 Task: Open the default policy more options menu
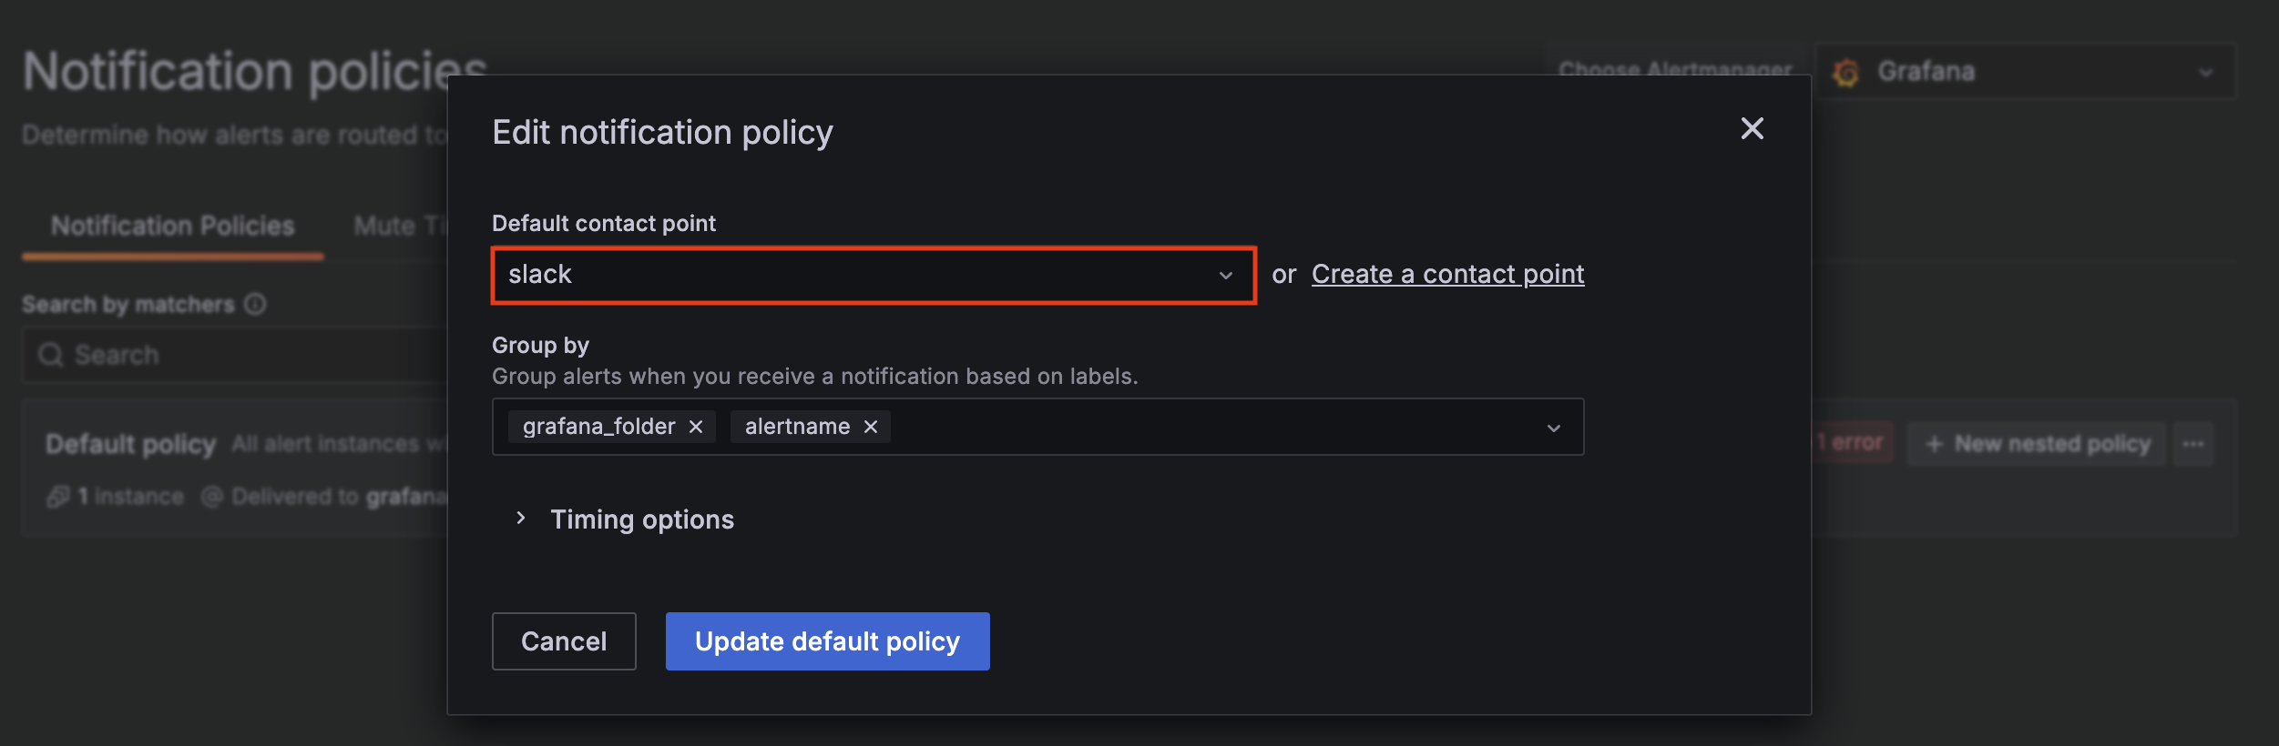(2193, 444)
